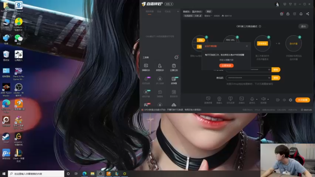Open the 主播任务 streamer tasks tool
Viewport: 315px width, 177px height.
(174, 67)
